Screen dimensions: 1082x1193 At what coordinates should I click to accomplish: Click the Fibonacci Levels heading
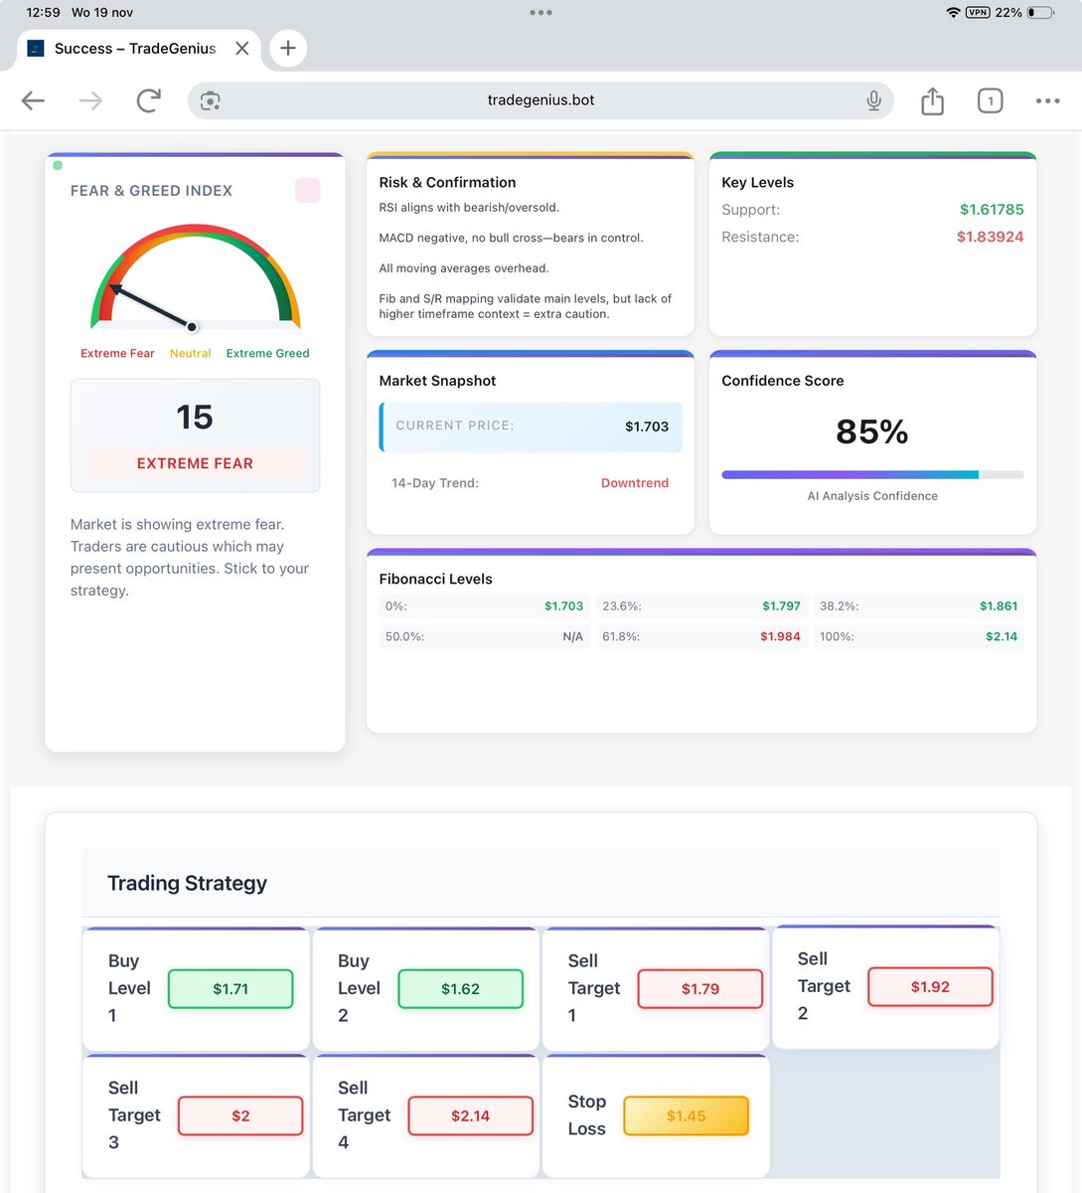click(x=435, y=579)
